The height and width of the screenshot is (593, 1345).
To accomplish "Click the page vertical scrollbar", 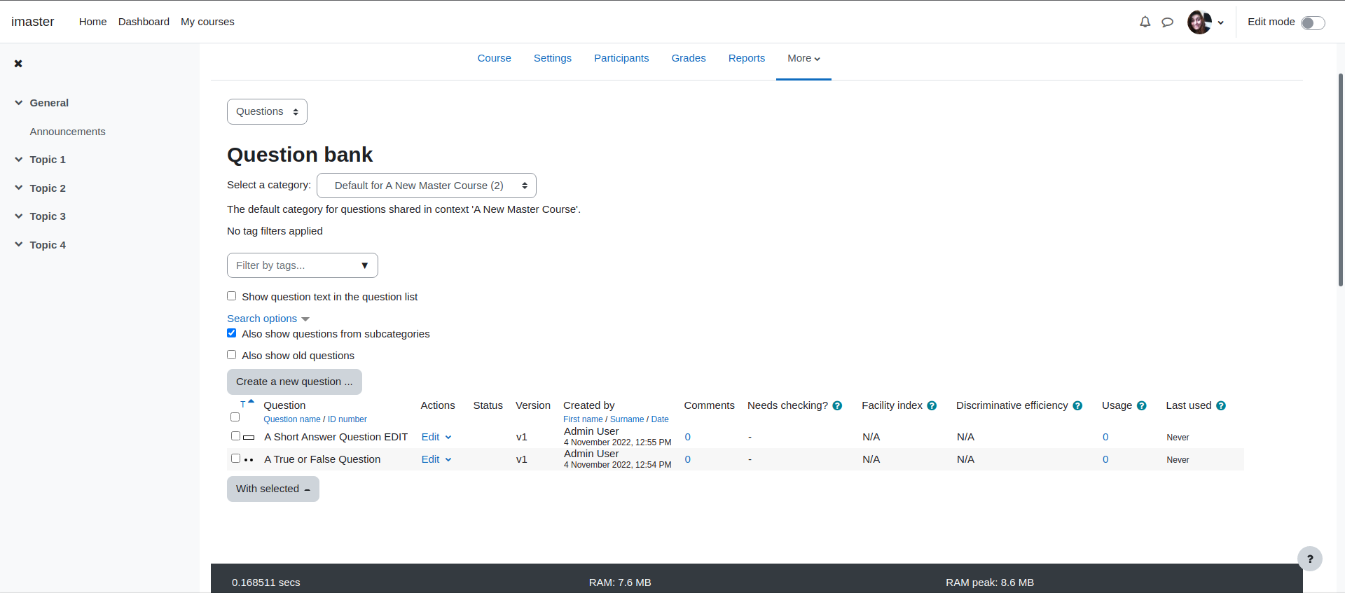I will [x=1341, y=180].
